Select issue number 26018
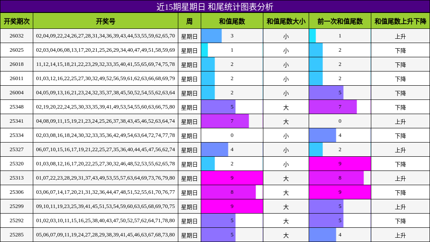 point(16,64)
